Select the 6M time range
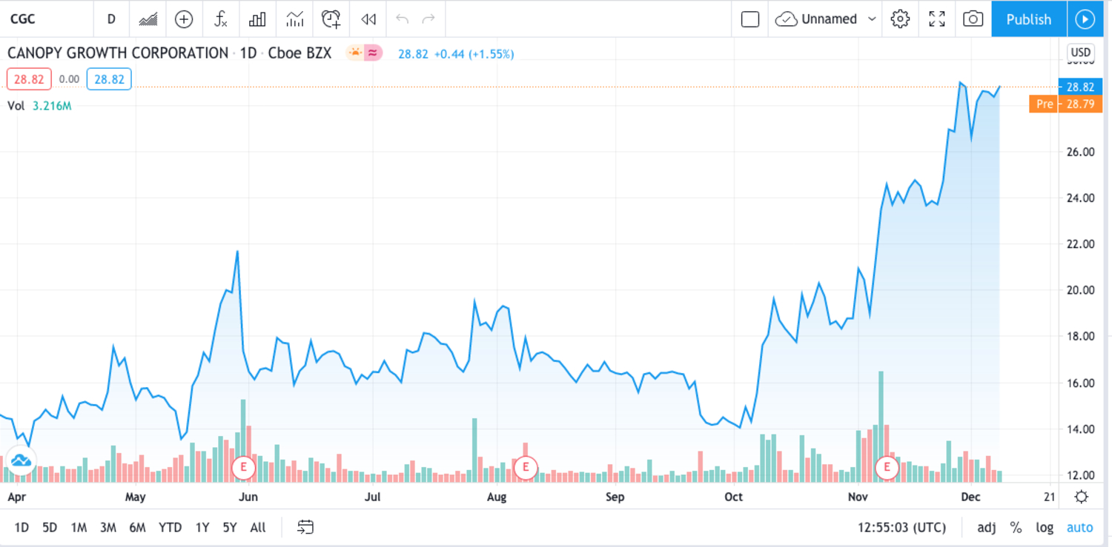Viewport: 1112px width, 547px height. click(x=137, y=528)
